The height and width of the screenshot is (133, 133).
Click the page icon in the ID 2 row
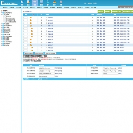click(x=31, y=20)
